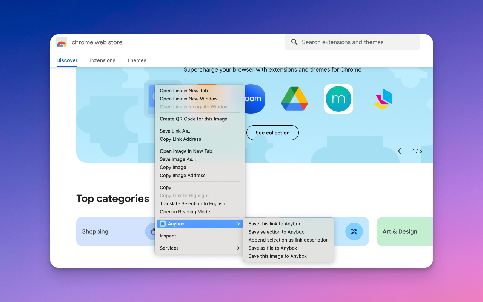Open the Google Drive extension icon
This screenshot has height=302, width=483.
click(295, 99)
